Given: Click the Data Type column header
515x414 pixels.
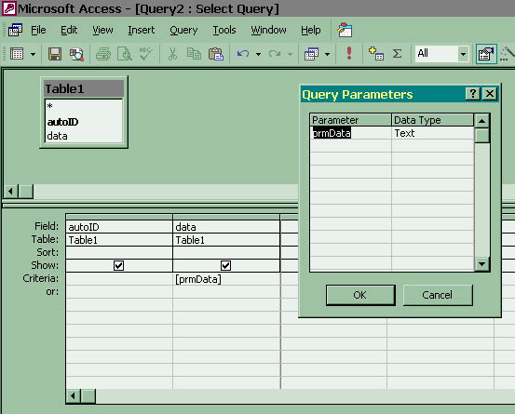Looking at the screenshot, I should pyautogui.click(x=432, y=120).
